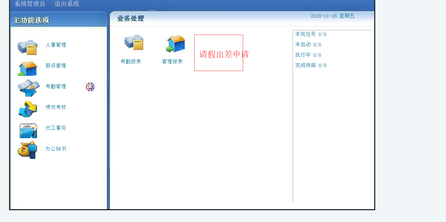Click the 绩效考核 text label
Viewport: 446px width, 222px height.
[56, 107]
